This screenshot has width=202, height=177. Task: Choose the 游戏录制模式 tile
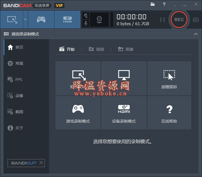point(78,113)
